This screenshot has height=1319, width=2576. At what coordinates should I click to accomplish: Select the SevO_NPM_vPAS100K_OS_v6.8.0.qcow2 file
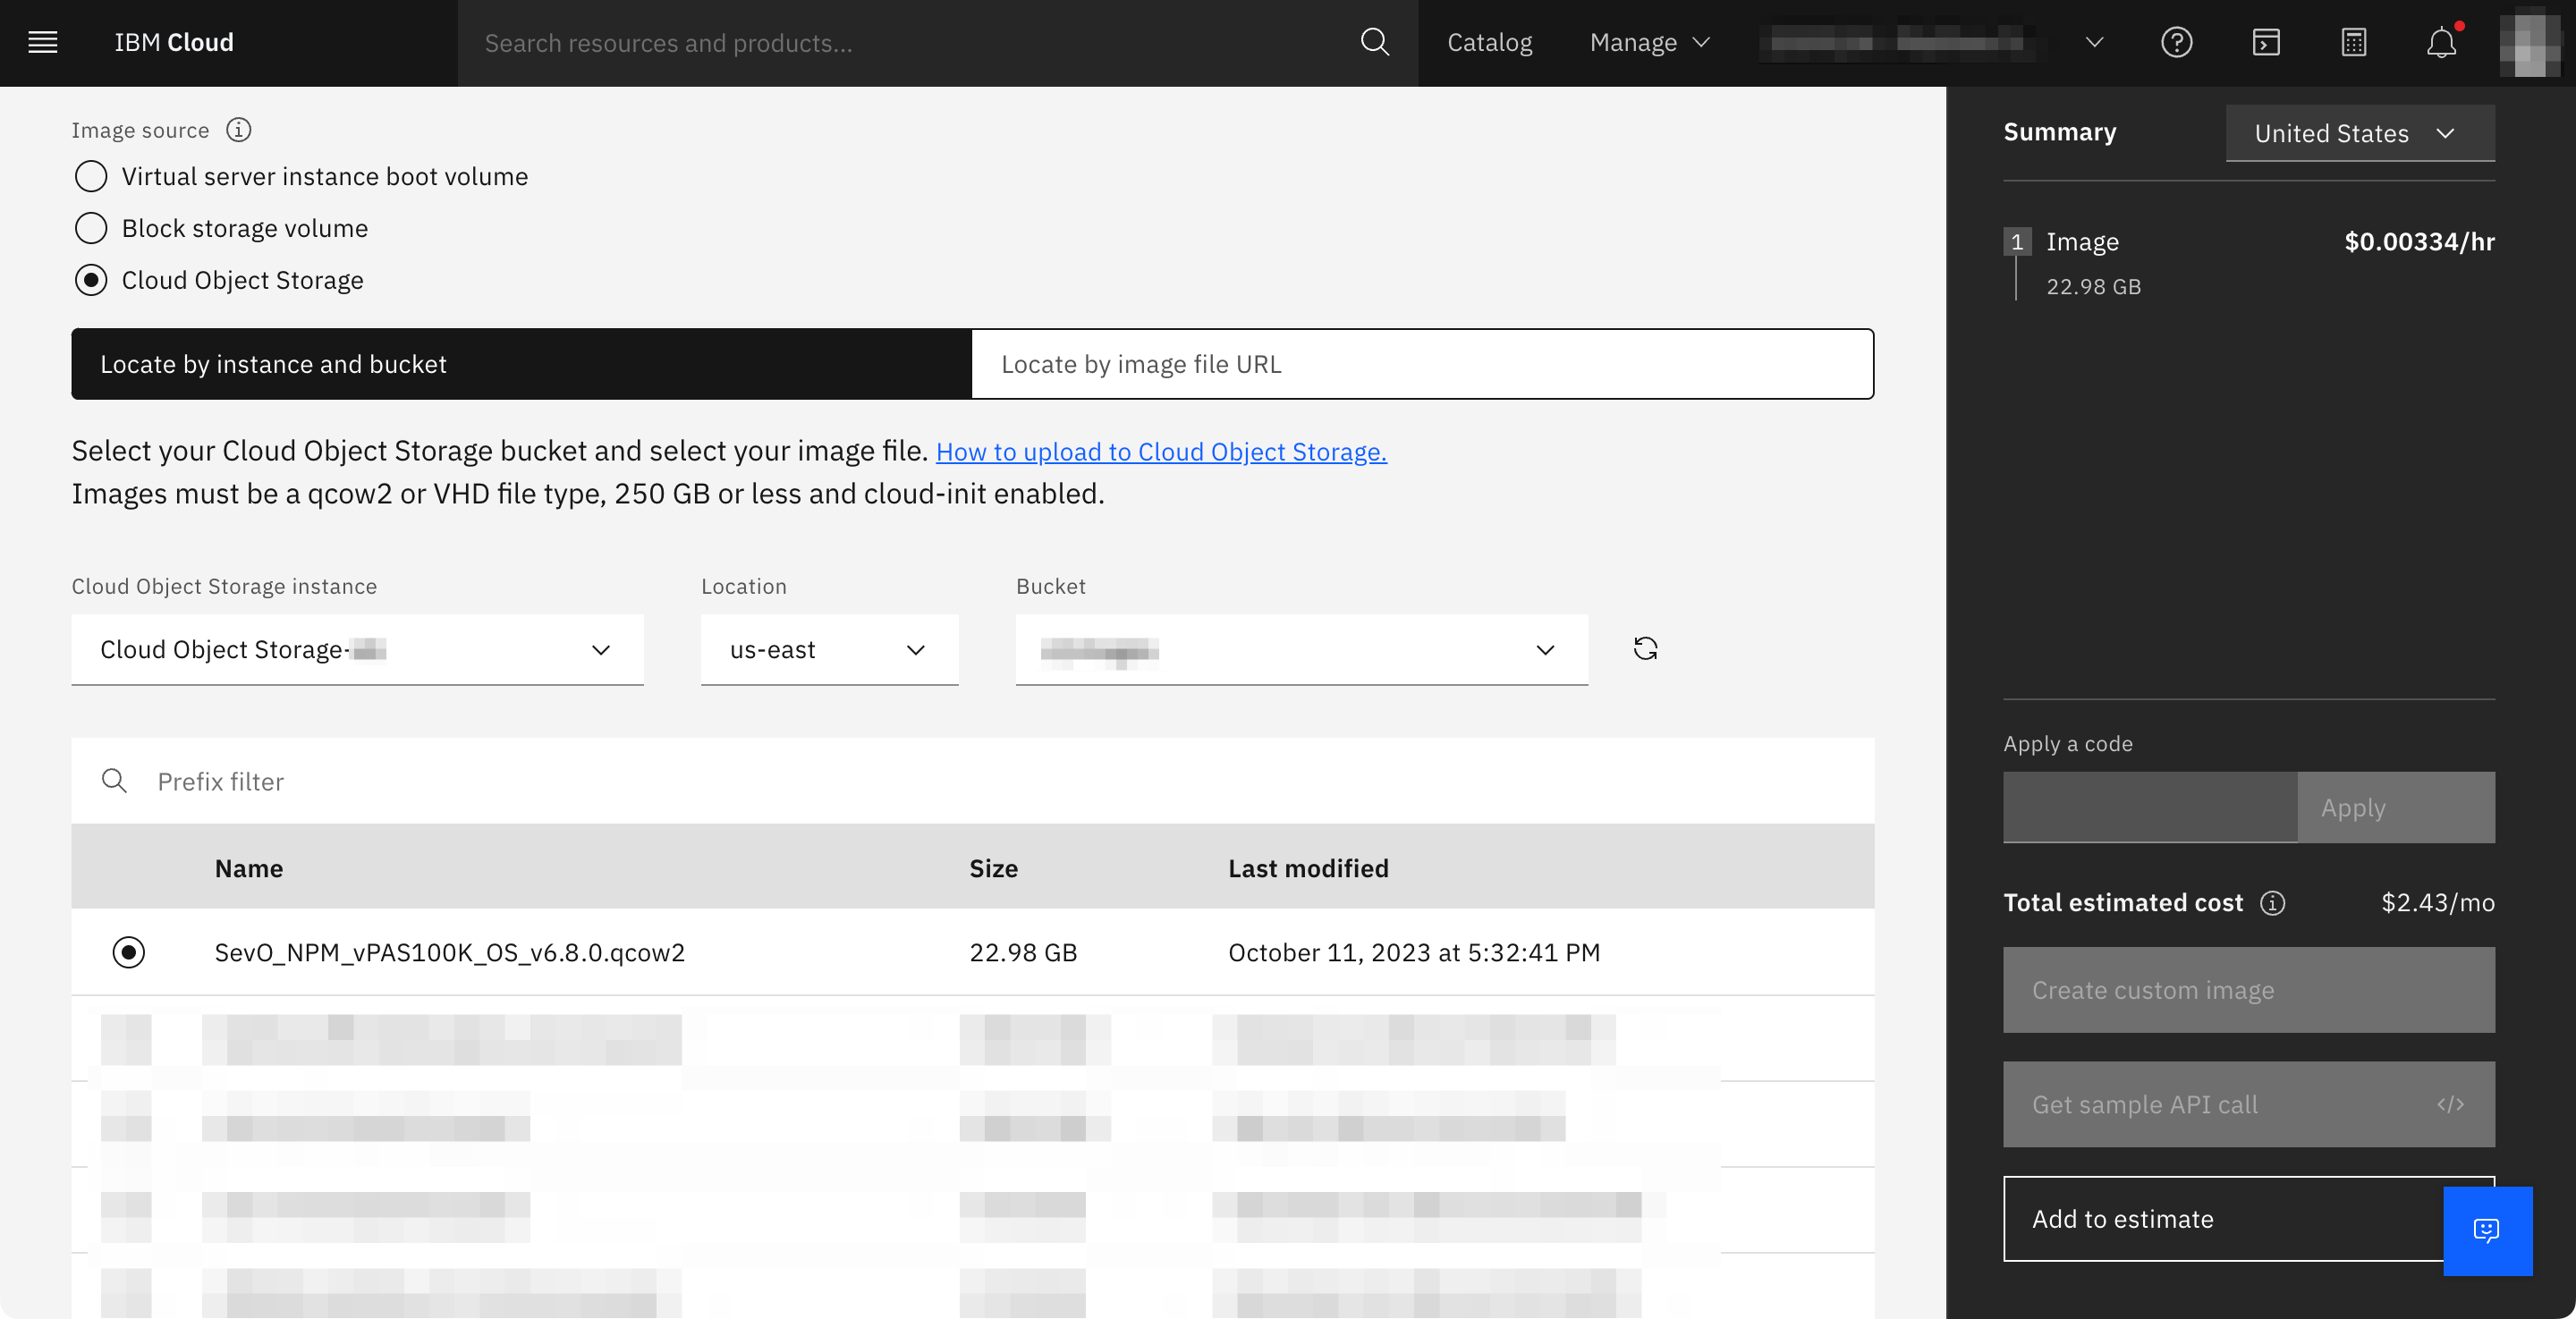[128, 952]
